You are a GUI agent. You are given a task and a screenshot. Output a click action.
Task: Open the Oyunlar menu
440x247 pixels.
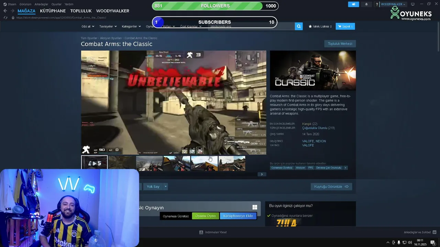pos(56,4)
